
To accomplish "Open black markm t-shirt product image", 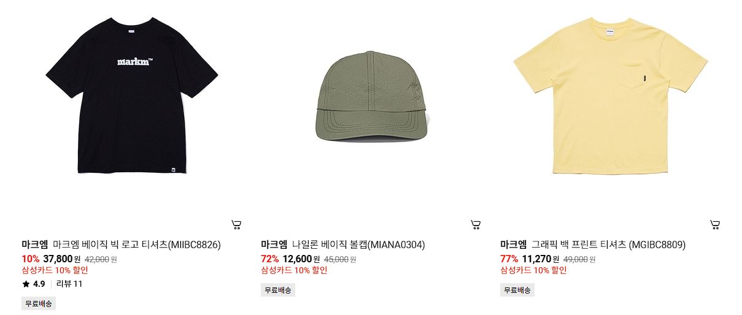I will pyautogui.click(x=132, y=96).
